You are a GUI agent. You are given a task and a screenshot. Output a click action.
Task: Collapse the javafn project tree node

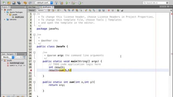2,10
